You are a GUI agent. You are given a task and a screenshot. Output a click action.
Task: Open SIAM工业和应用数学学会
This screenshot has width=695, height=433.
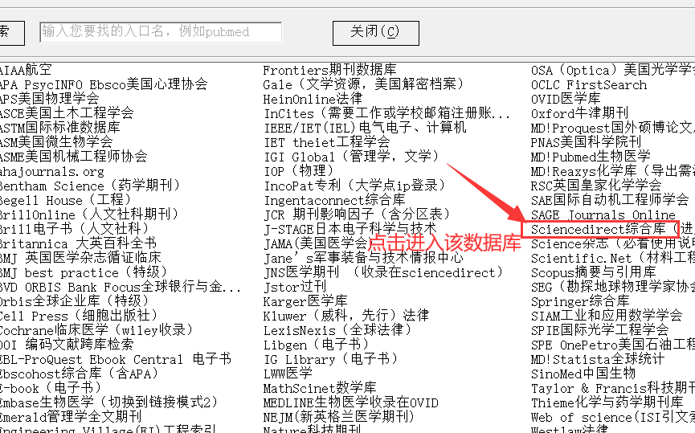[x=607, y=316]
